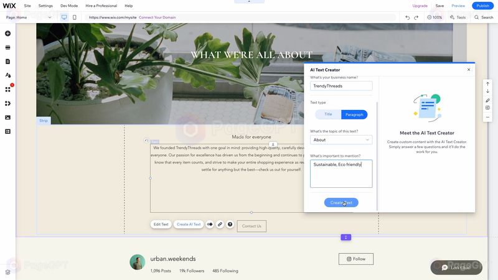498x280 pixels.
Task: Expand the top collapsed bar arrow
Action: 249,2
